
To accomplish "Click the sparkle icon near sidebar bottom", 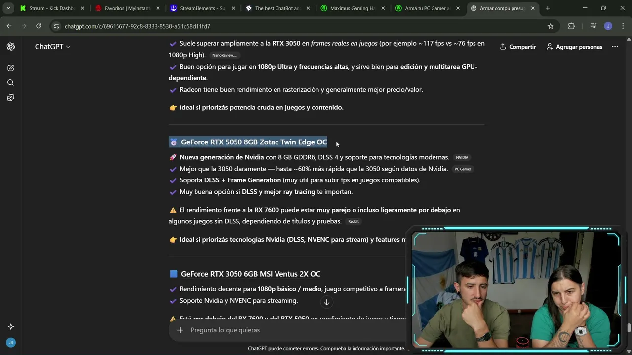I will (11, 326).
